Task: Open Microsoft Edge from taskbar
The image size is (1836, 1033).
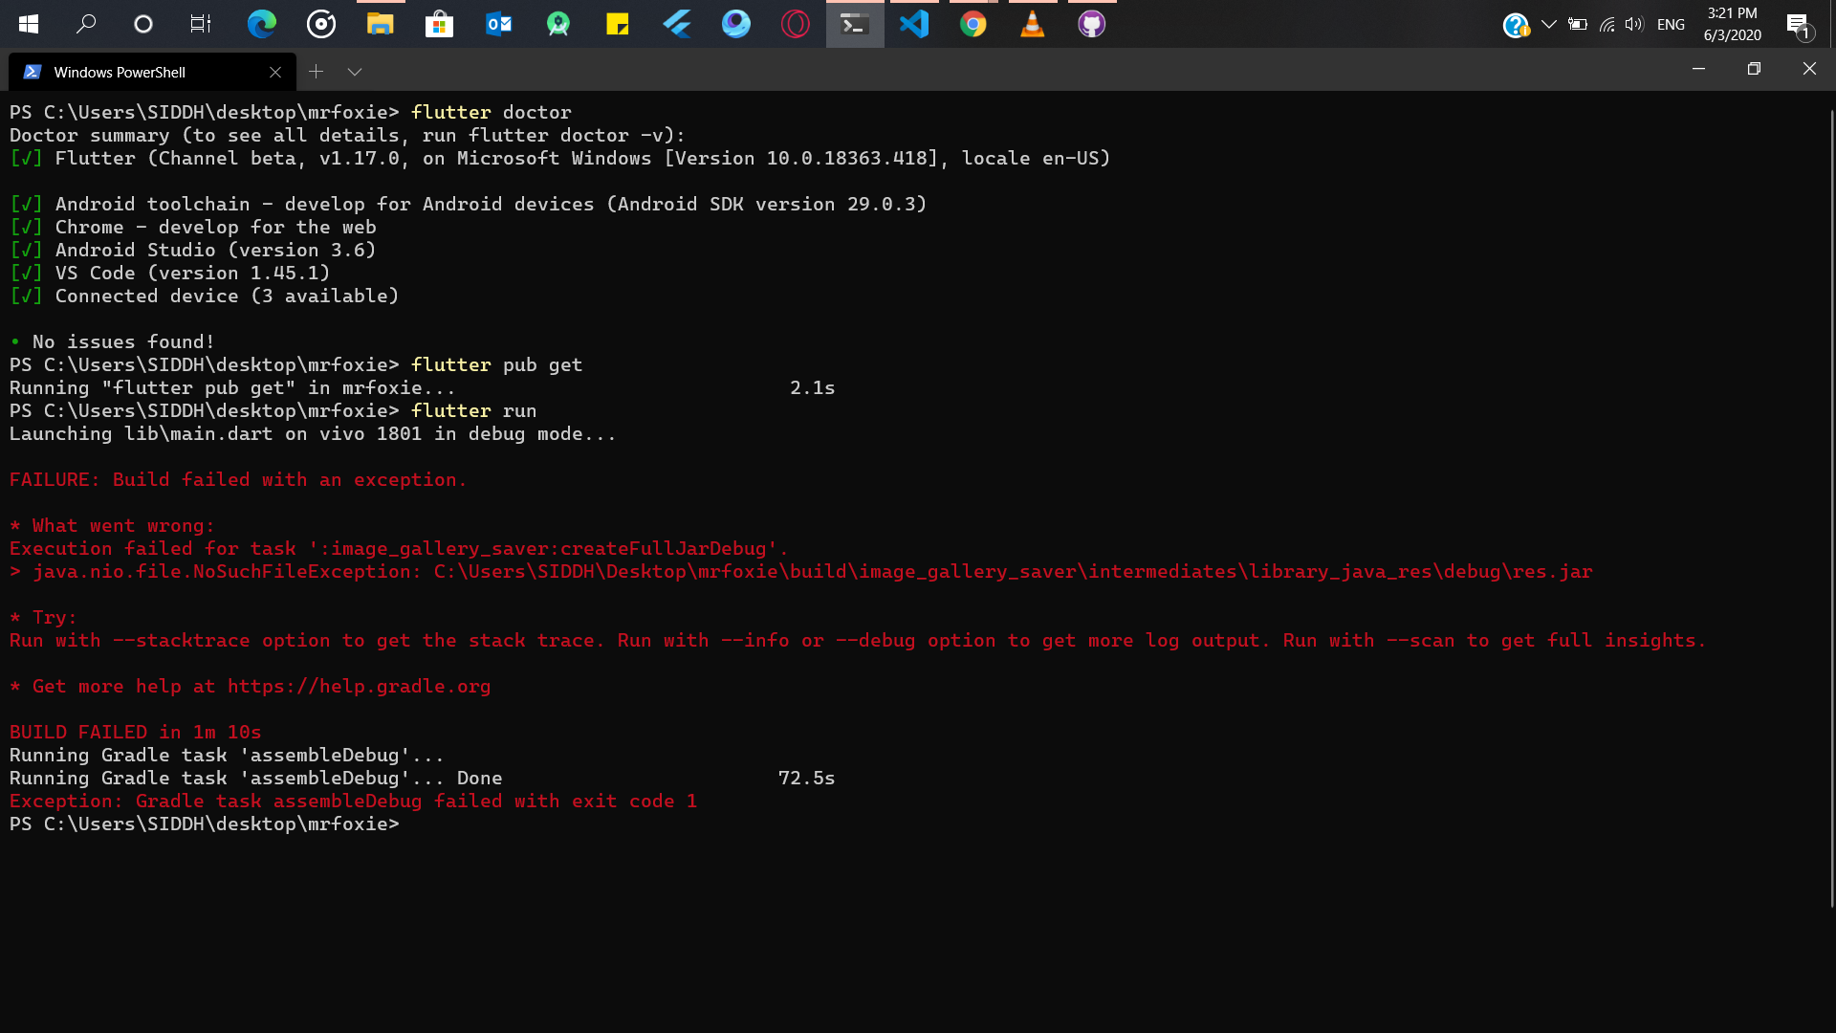Action: (x=261, y=24)
